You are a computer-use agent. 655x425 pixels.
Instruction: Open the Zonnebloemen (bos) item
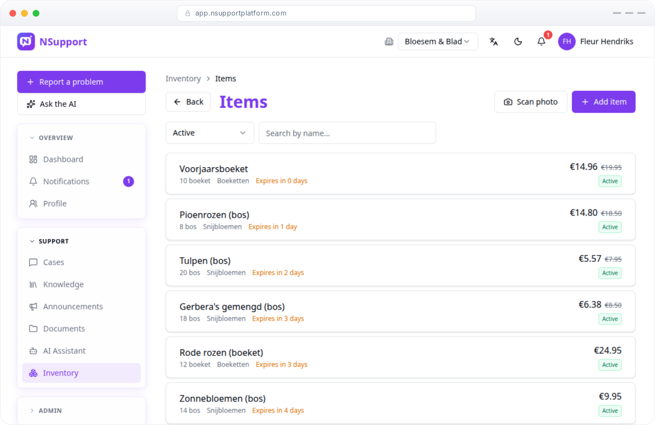(400, 403)
